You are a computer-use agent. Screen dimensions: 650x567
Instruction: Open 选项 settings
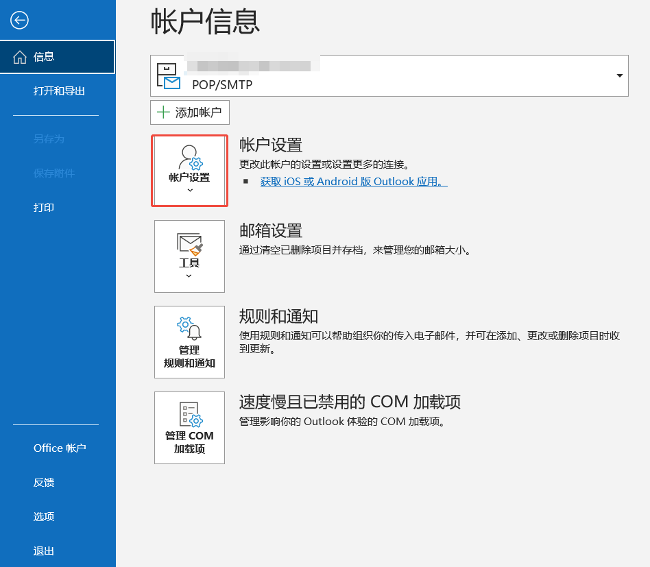(x=43, y=516)
